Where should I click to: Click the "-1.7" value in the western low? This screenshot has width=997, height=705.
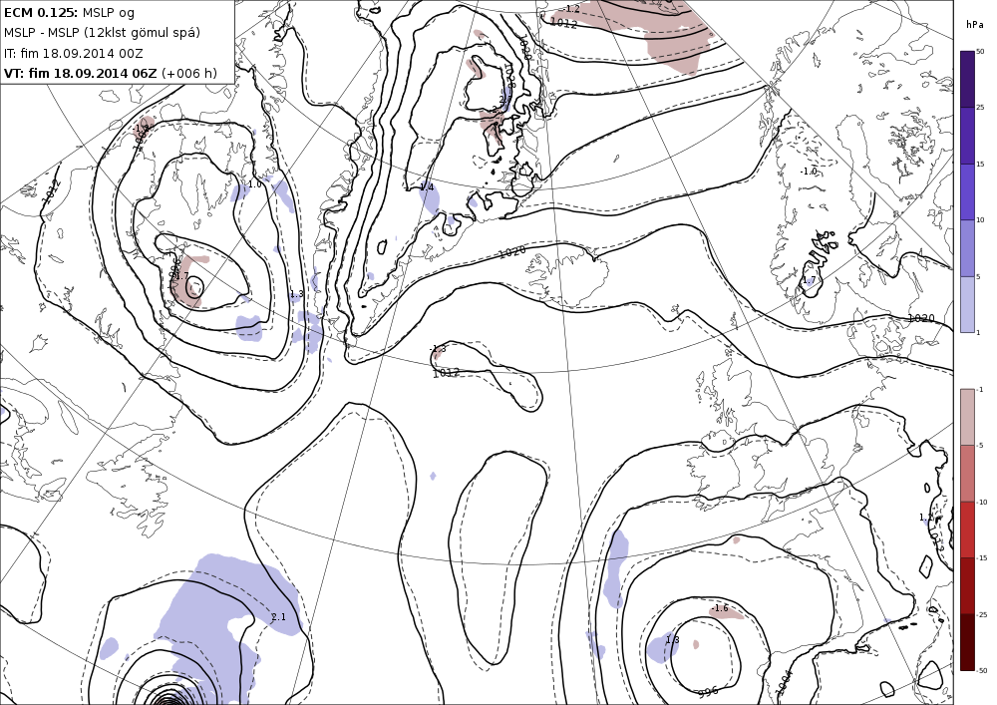click(180, 276)
